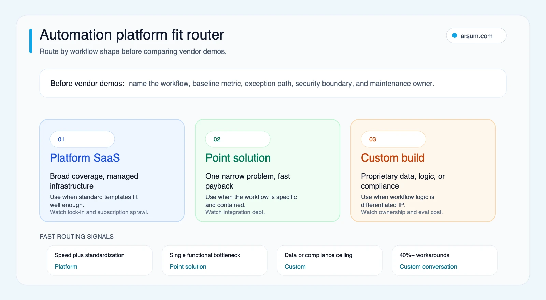Click 'Broad coverage, managed infrastructure' text
This screenshot has width=546, height=300.
[94, 181]
